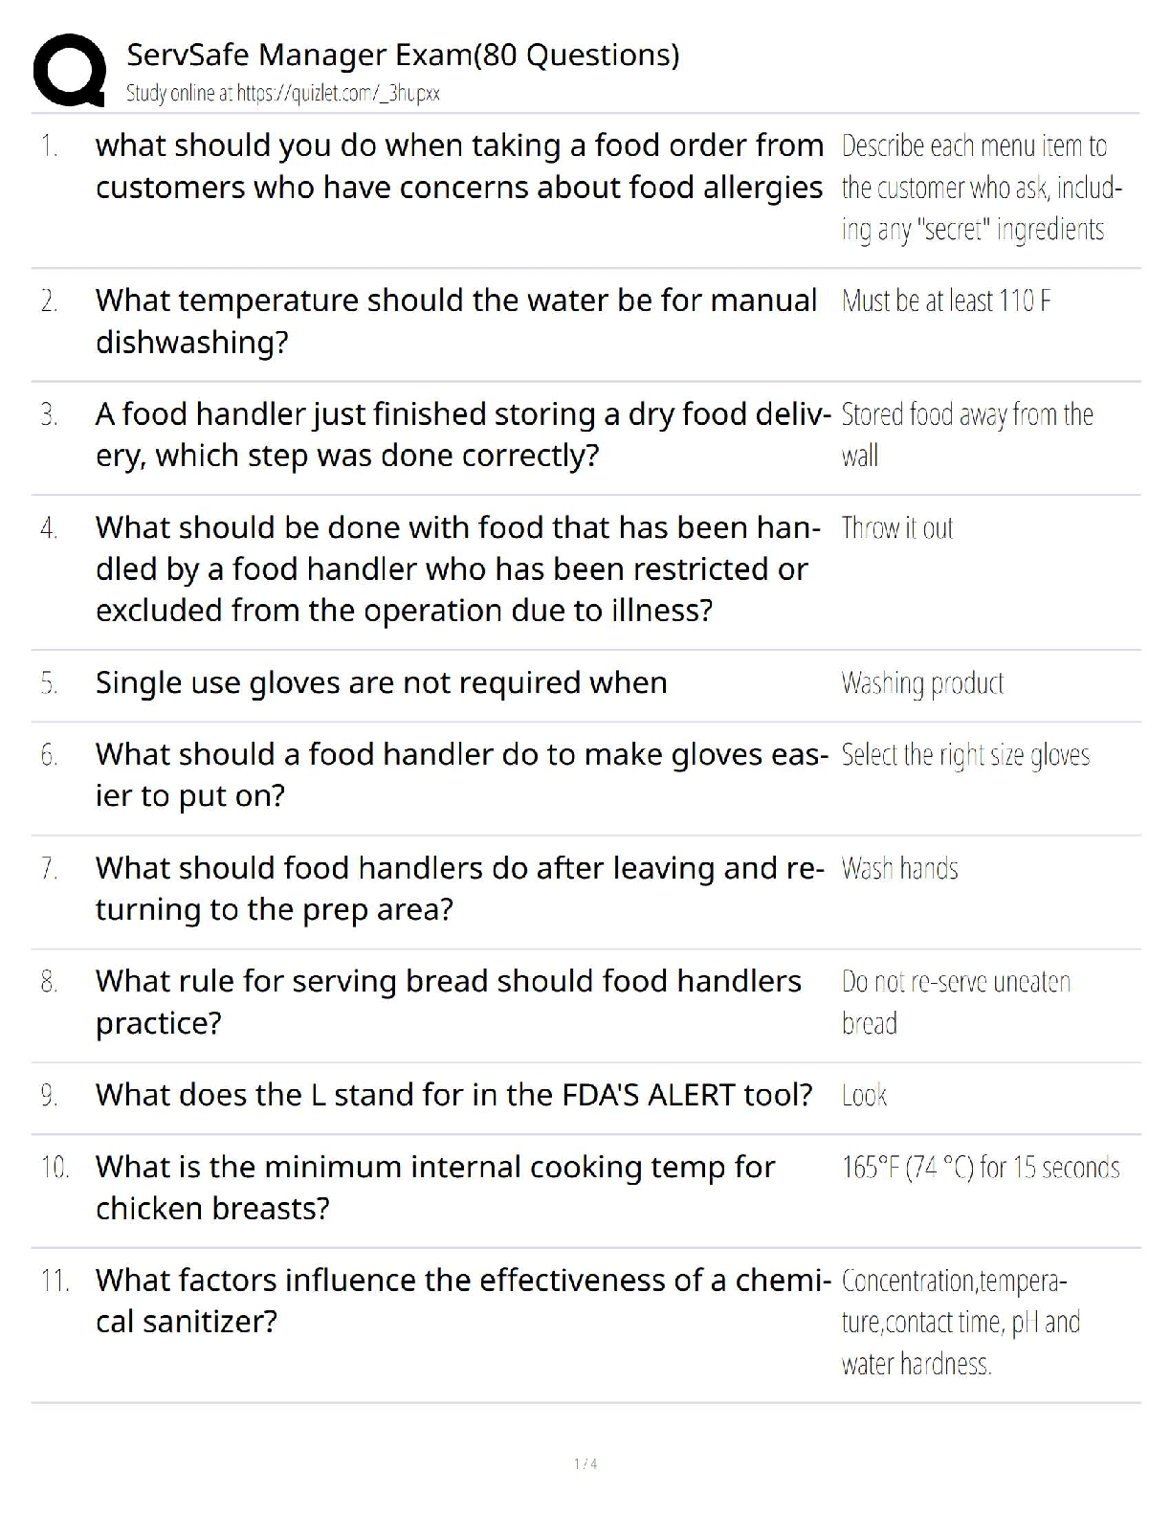Select the answer 'Stored food away from the wall'
The height and width of the screenshot is (1516, 1171).
(x=967, y=435)
